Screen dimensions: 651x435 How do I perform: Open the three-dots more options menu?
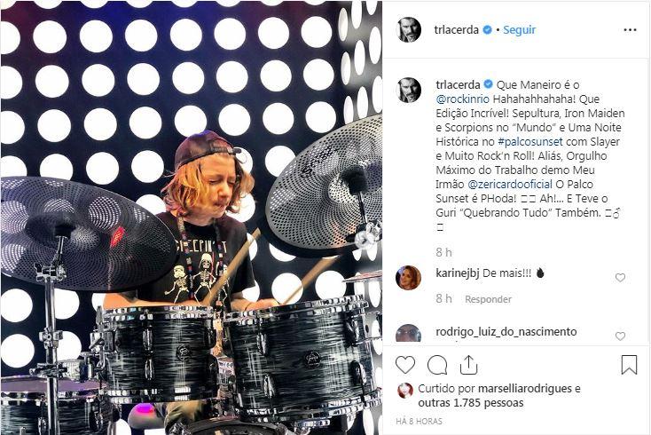[630, 30]
